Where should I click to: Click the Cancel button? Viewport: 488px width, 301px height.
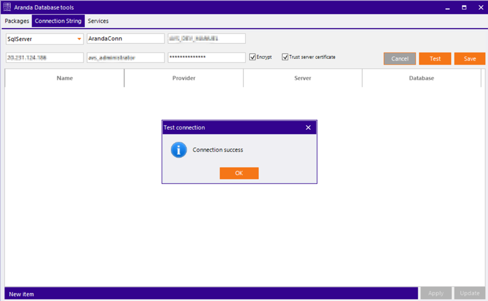click(400, 58)
